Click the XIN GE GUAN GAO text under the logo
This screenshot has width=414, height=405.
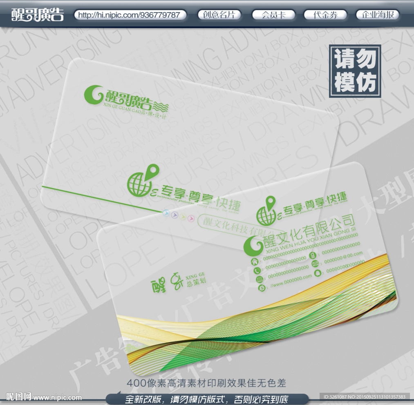click(x=122, y=108)
